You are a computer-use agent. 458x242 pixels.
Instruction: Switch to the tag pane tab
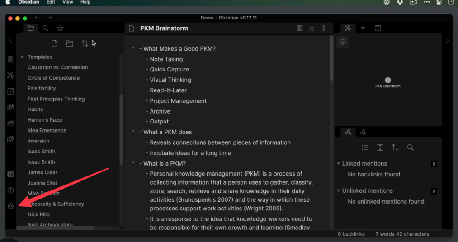click(x=363, y=28)
